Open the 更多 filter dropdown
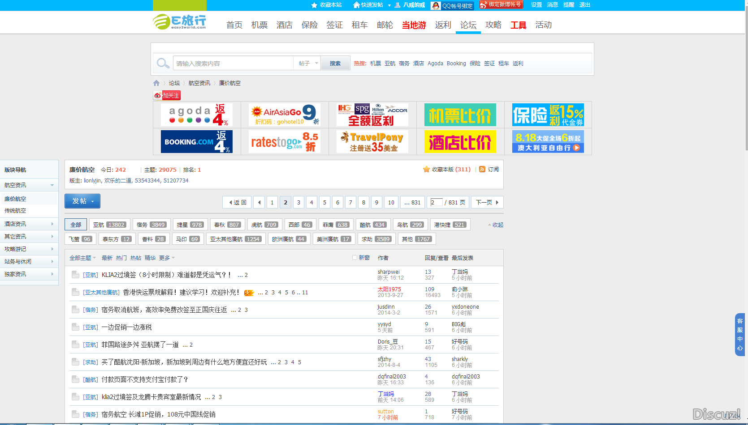 point(167,258)
